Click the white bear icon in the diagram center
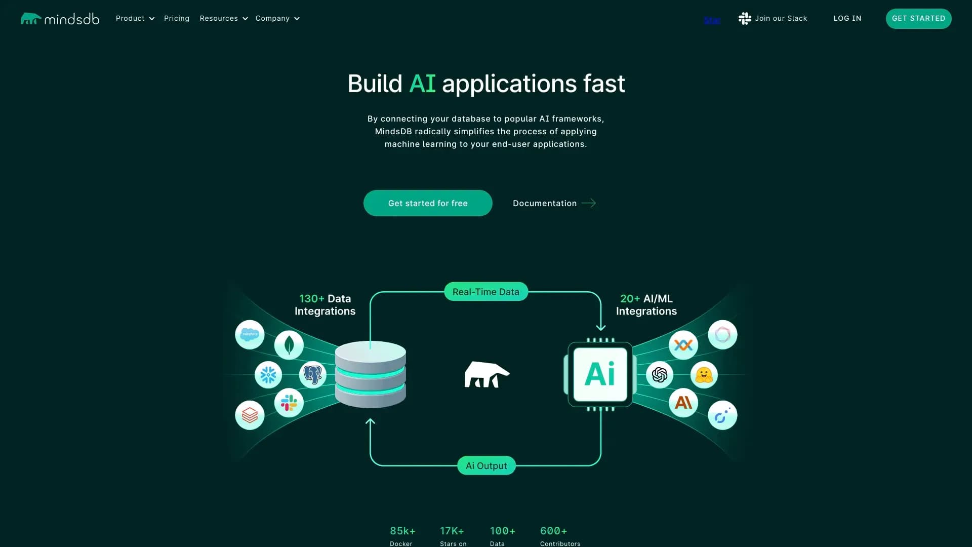Screen dimensions: 972x547 coord(487,375)
